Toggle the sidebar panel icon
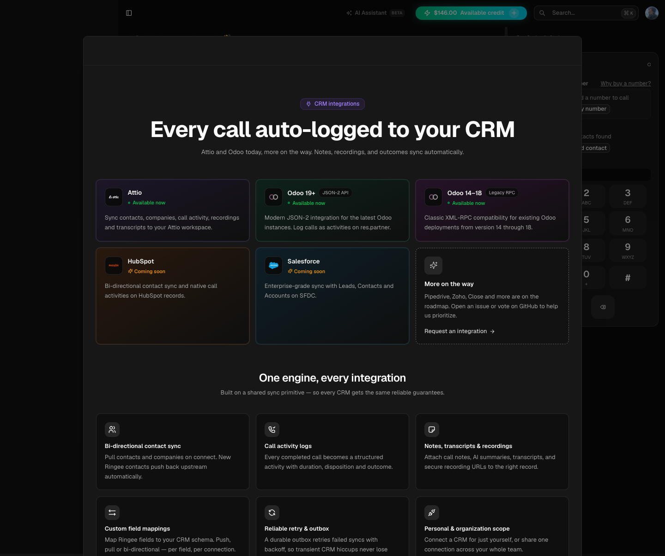 [129, 13]
